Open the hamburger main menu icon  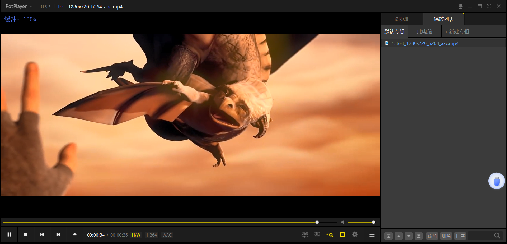coord(372,235)
